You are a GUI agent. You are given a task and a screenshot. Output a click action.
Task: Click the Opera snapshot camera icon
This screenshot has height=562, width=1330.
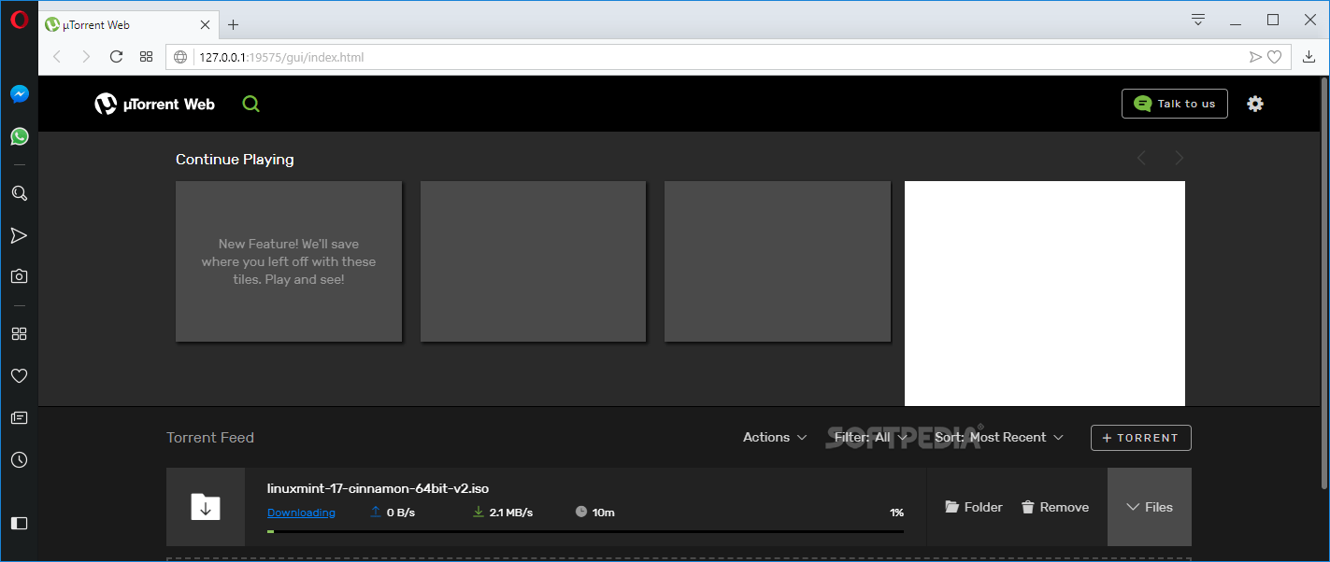(19, 276)
